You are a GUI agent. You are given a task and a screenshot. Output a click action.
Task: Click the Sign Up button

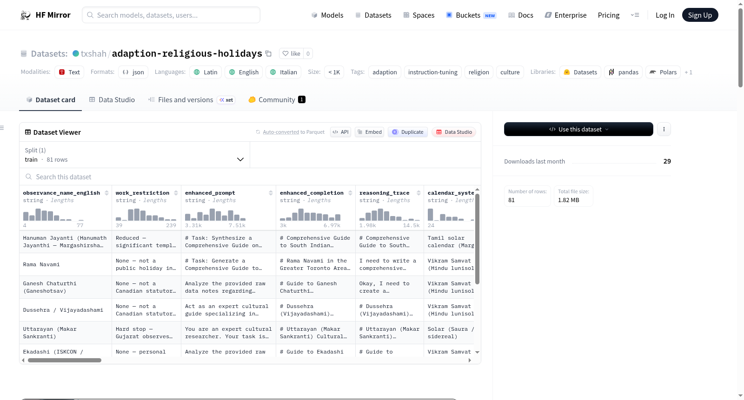tap(700, 15)
